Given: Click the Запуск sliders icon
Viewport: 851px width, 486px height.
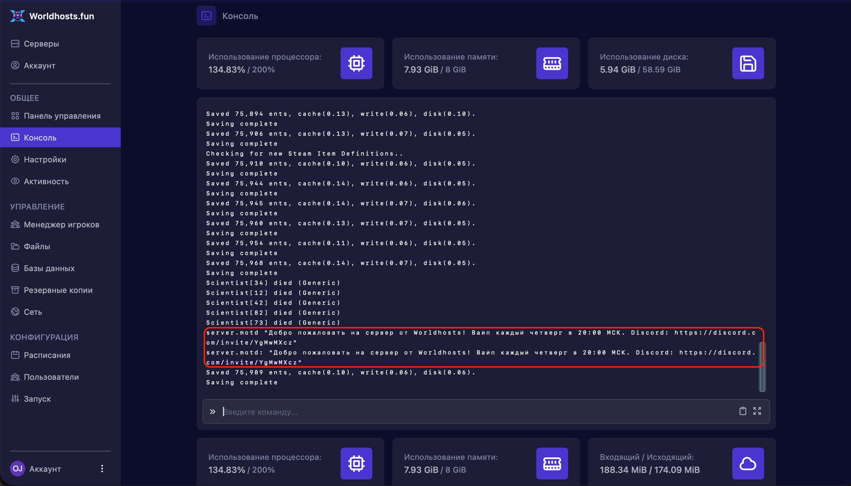Looking at the screenshot, I should [15, 399].
